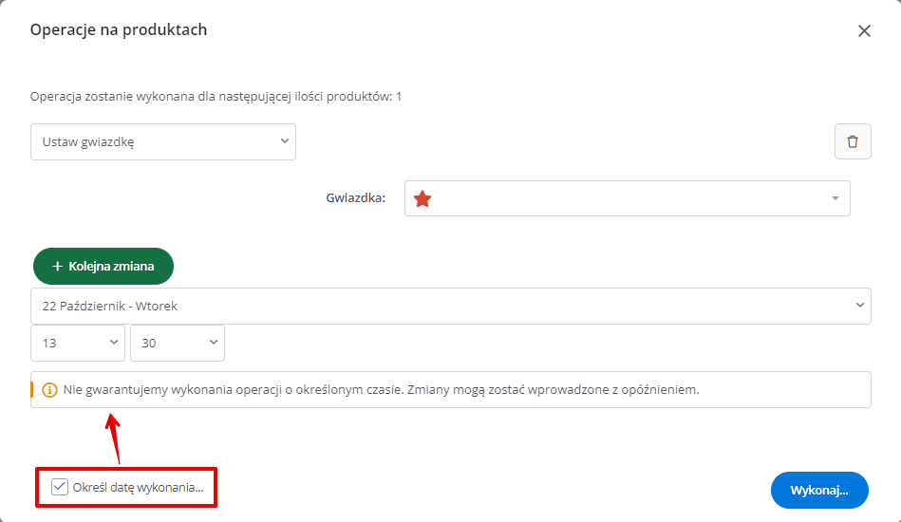Screen dimensions: 901x522
Task: Click the chevron of the date selector
Action: 859,306
